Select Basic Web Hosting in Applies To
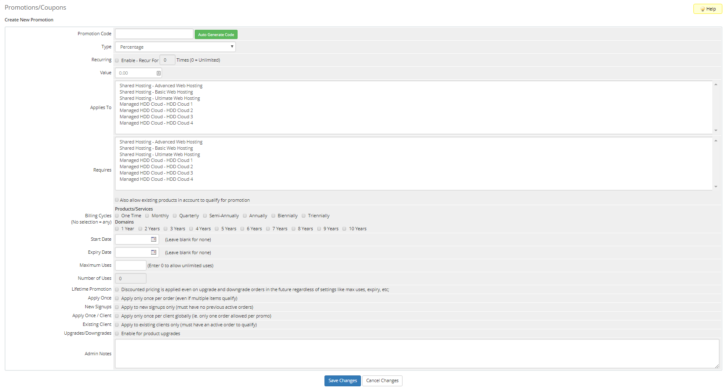The width and height of the screenshot is (727, 388). pos(156,92)
